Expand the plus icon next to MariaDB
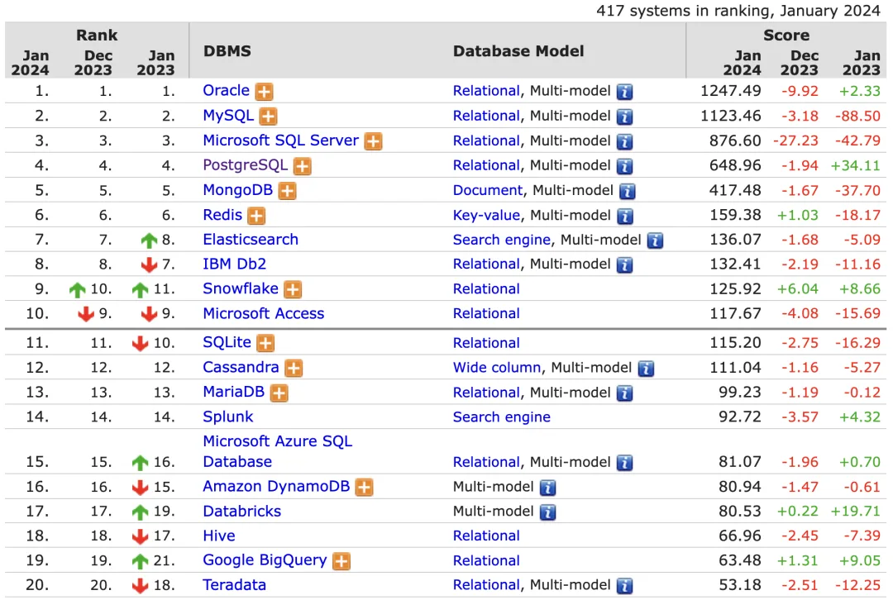 (279, 393)
